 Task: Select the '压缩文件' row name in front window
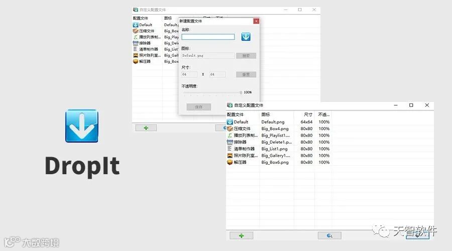(242, 129)
